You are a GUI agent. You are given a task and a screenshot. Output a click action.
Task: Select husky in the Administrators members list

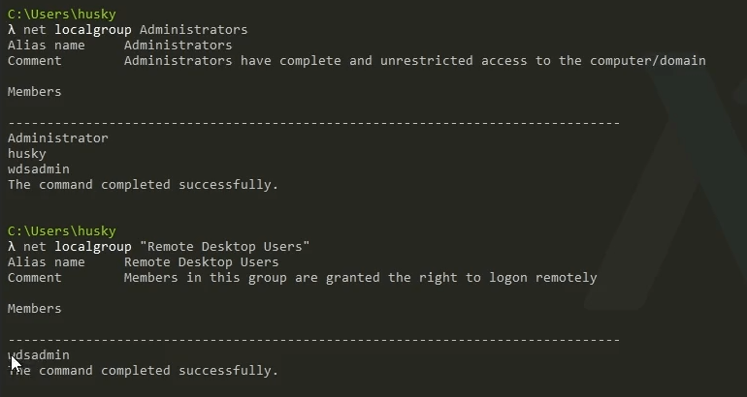click(x=26, y=153)
